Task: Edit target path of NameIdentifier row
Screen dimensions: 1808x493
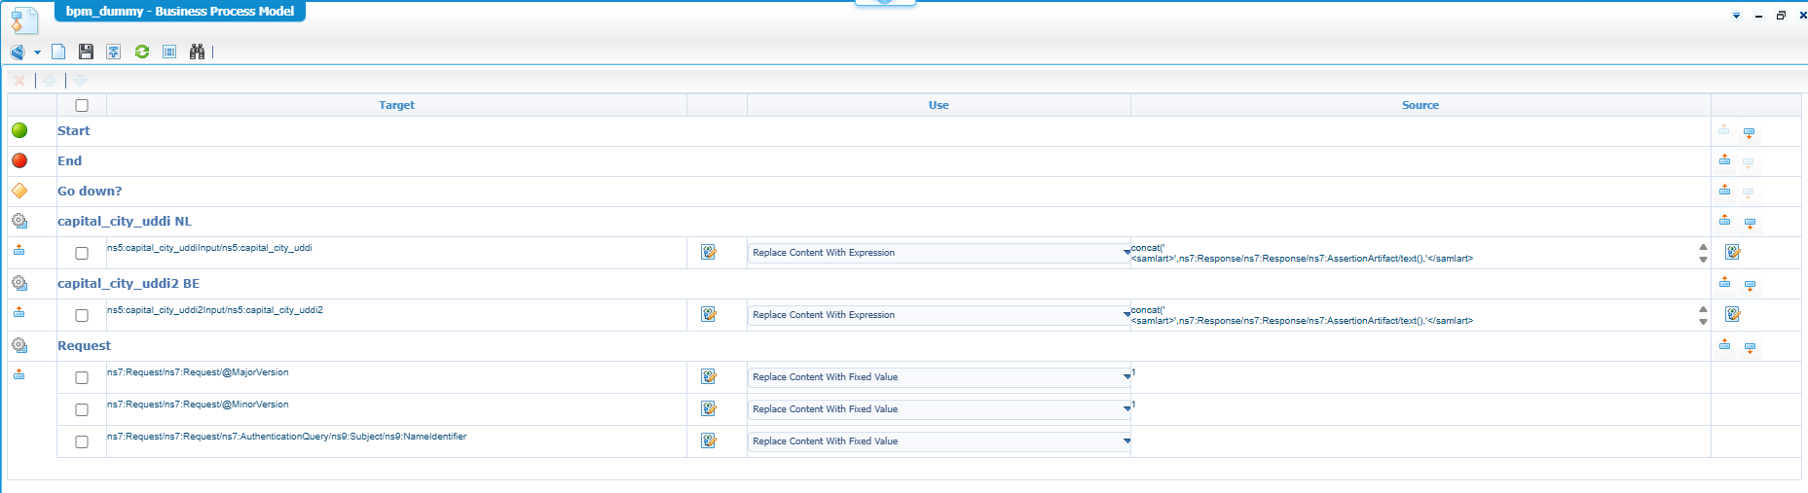Action: pyautogui.click(x=709, y=440)
